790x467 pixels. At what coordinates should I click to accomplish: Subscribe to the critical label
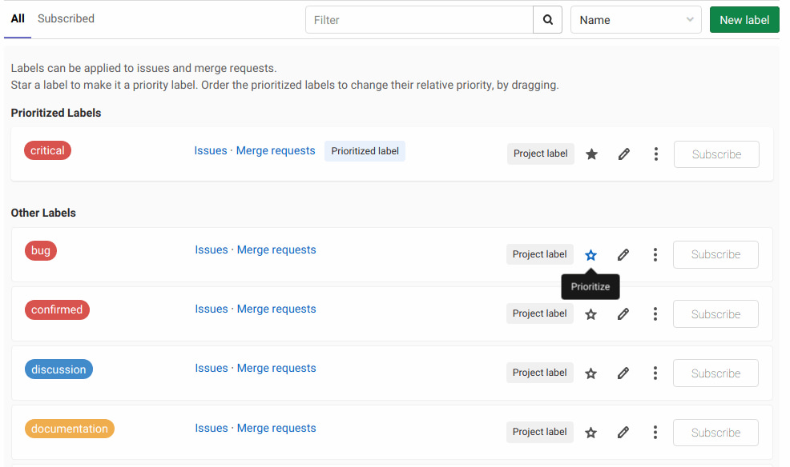coord(715,154)
